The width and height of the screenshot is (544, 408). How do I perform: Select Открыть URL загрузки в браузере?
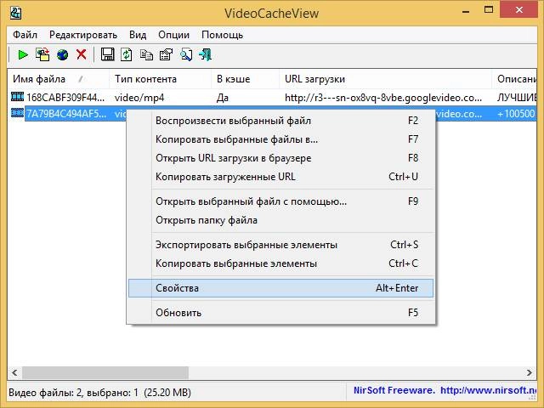pyautogui.click(x=280, y=158)
